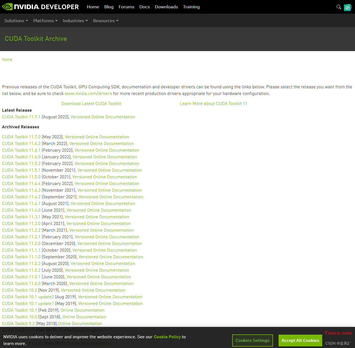Open the Downloads nav item
355x348 pixels.
(x=166, y=7)
